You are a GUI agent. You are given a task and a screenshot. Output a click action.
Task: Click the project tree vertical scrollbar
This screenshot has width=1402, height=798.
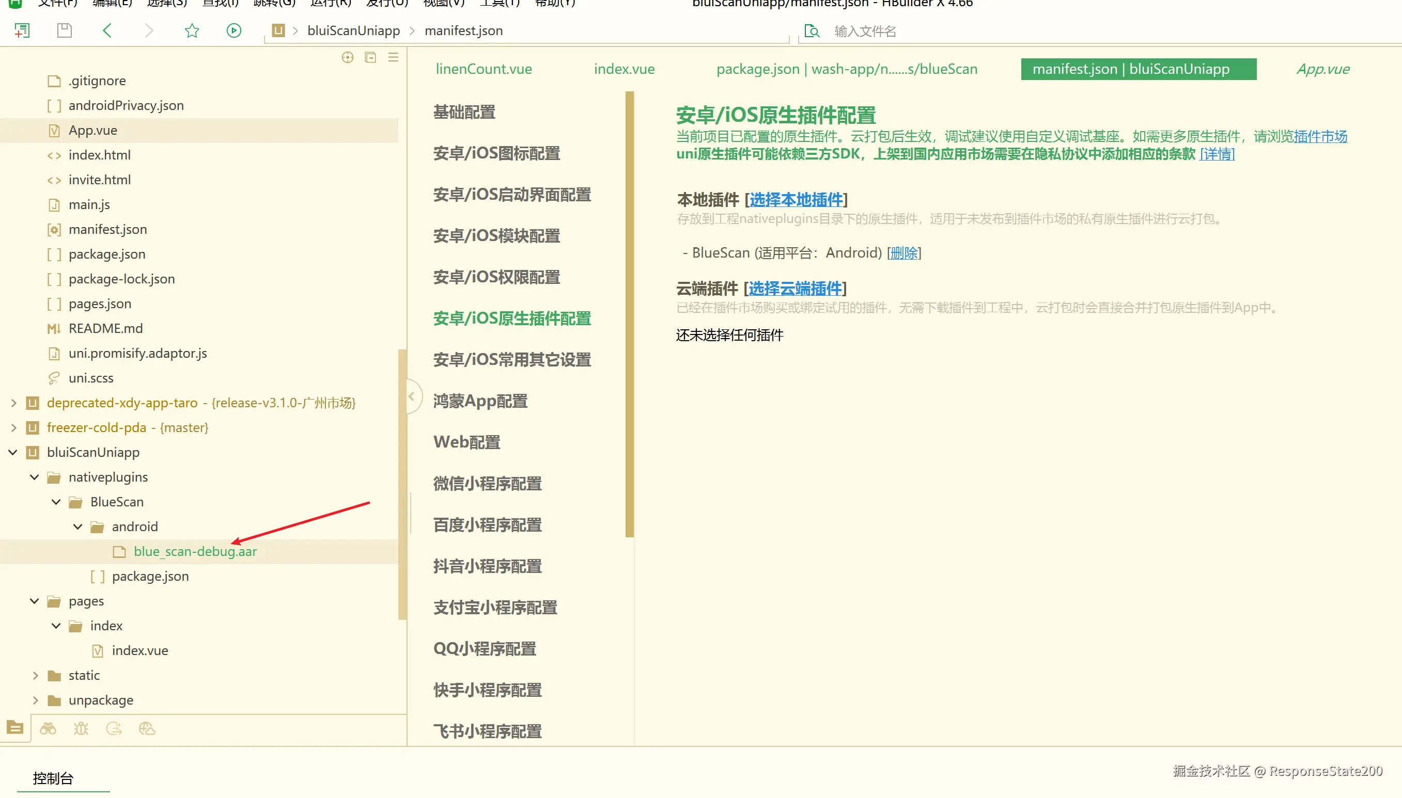[x=402, y=482]
